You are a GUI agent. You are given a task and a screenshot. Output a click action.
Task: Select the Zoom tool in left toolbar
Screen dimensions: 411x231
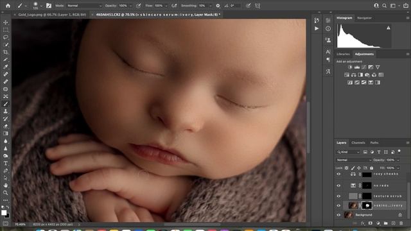point(6,193)
